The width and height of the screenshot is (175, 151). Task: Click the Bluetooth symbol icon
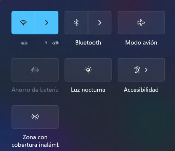tap(76, 23)
